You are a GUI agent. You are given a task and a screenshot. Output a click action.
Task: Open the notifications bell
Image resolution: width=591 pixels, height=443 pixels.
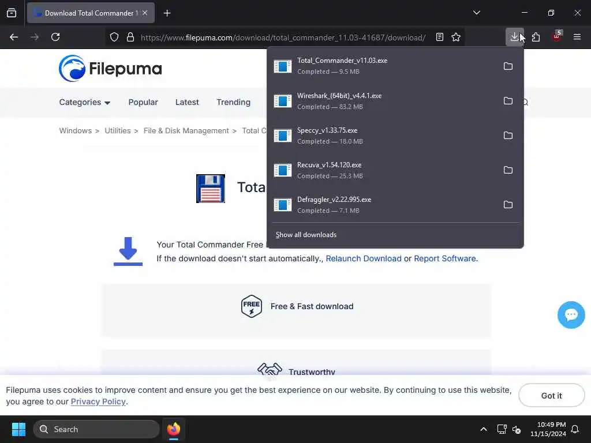pos(575,429)
